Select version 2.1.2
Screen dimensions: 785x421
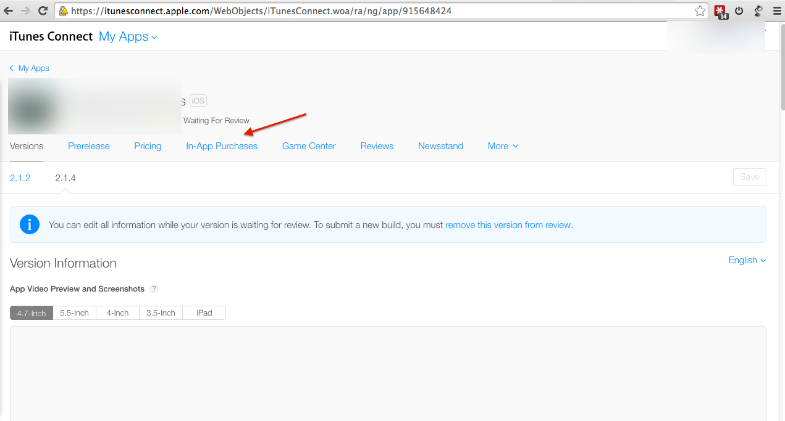(20, 178)
